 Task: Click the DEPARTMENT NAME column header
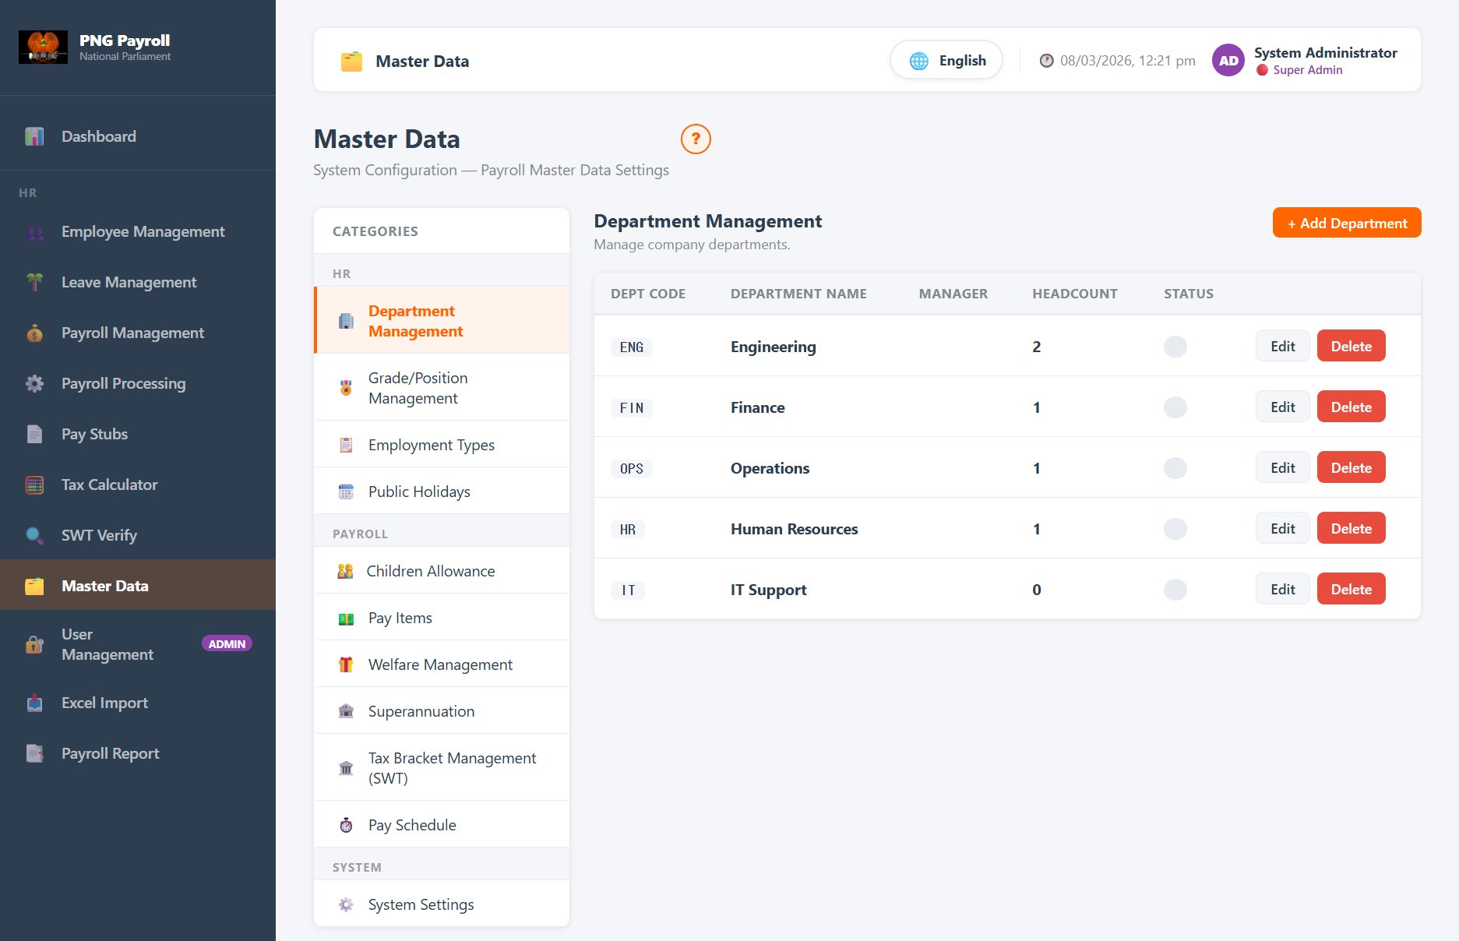pyautogui.click(x=798, y=294)
